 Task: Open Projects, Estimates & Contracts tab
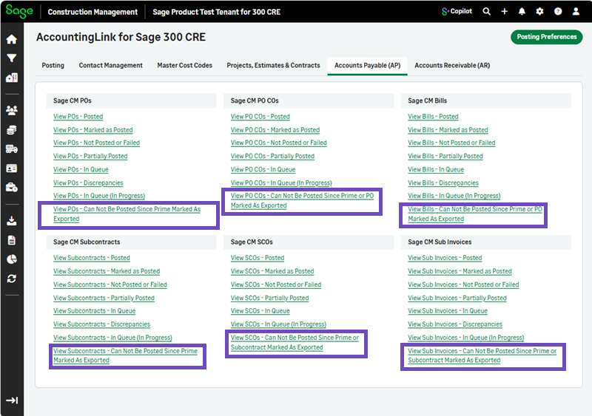click(273, 65)
